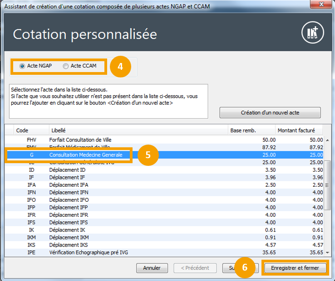Click the Création d'un nouvel acte button
Screen dimensions: 335x281
270,113
